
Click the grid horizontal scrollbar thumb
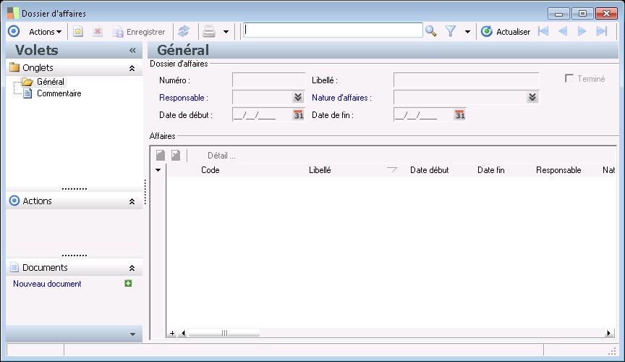[224, 333]
